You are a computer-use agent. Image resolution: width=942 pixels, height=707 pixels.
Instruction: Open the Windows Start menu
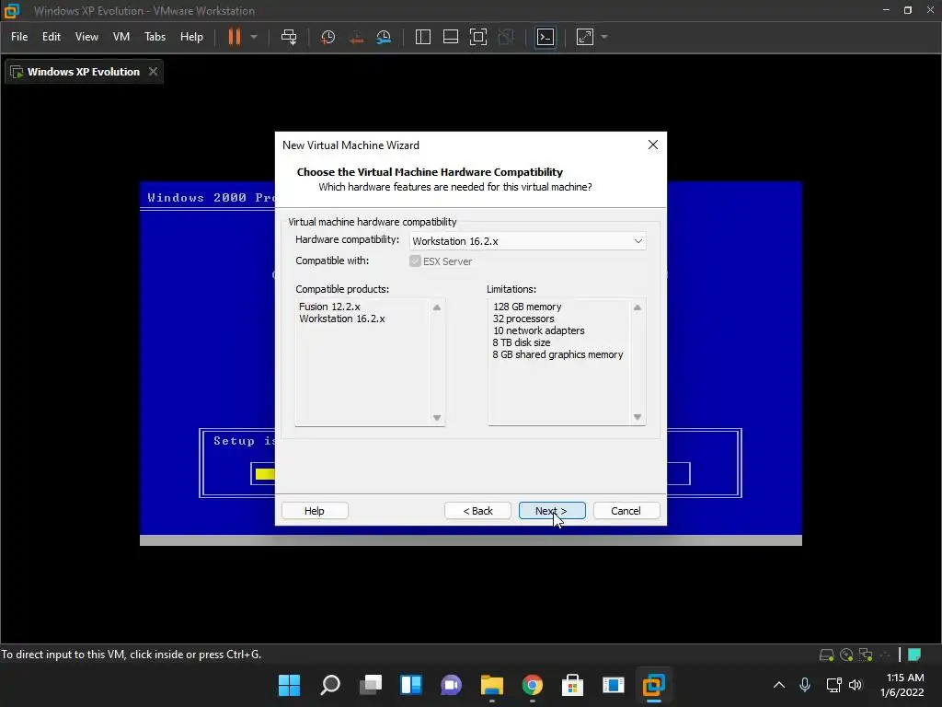[289, 685]
